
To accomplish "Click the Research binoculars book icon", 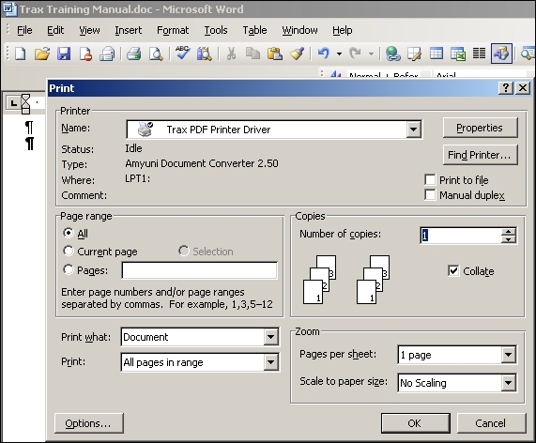I will pos(205,53).
